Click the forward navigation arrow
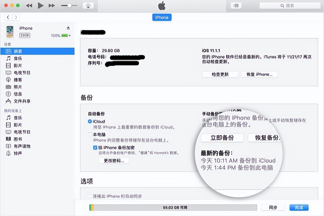Viewport: 324px width, 216px height. 16,17
